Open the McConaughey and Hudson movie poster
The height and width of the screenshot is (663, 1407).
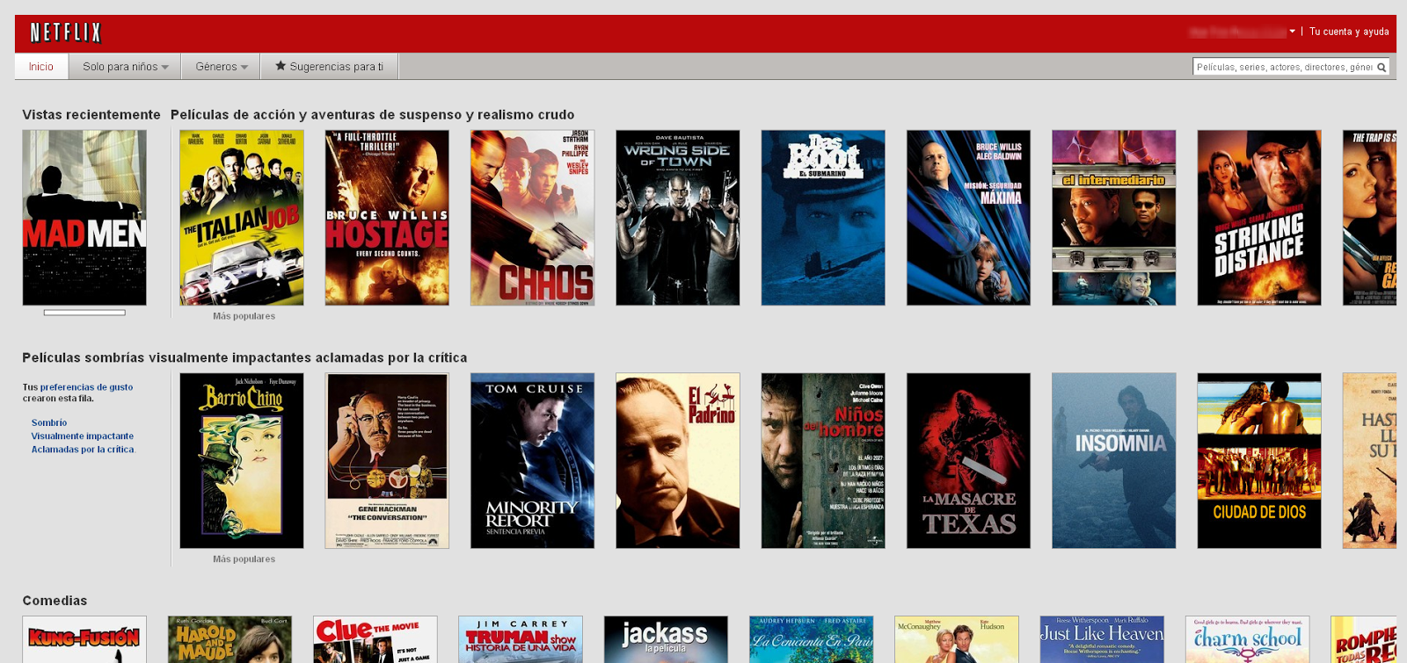tap(957, 639)
